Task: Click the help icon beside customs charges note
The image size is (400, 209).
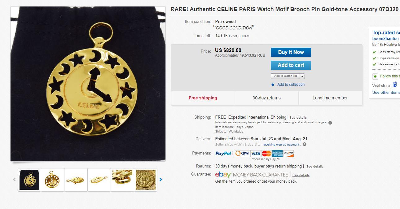Action: [x=330, y=123]
